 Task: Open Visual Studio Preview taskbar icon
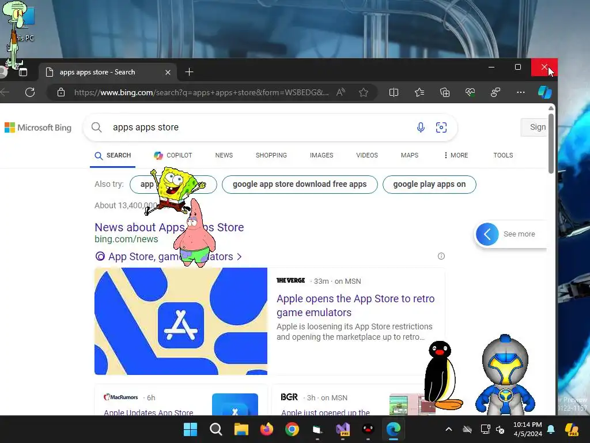pyautogui.click(x=343, y=429)
